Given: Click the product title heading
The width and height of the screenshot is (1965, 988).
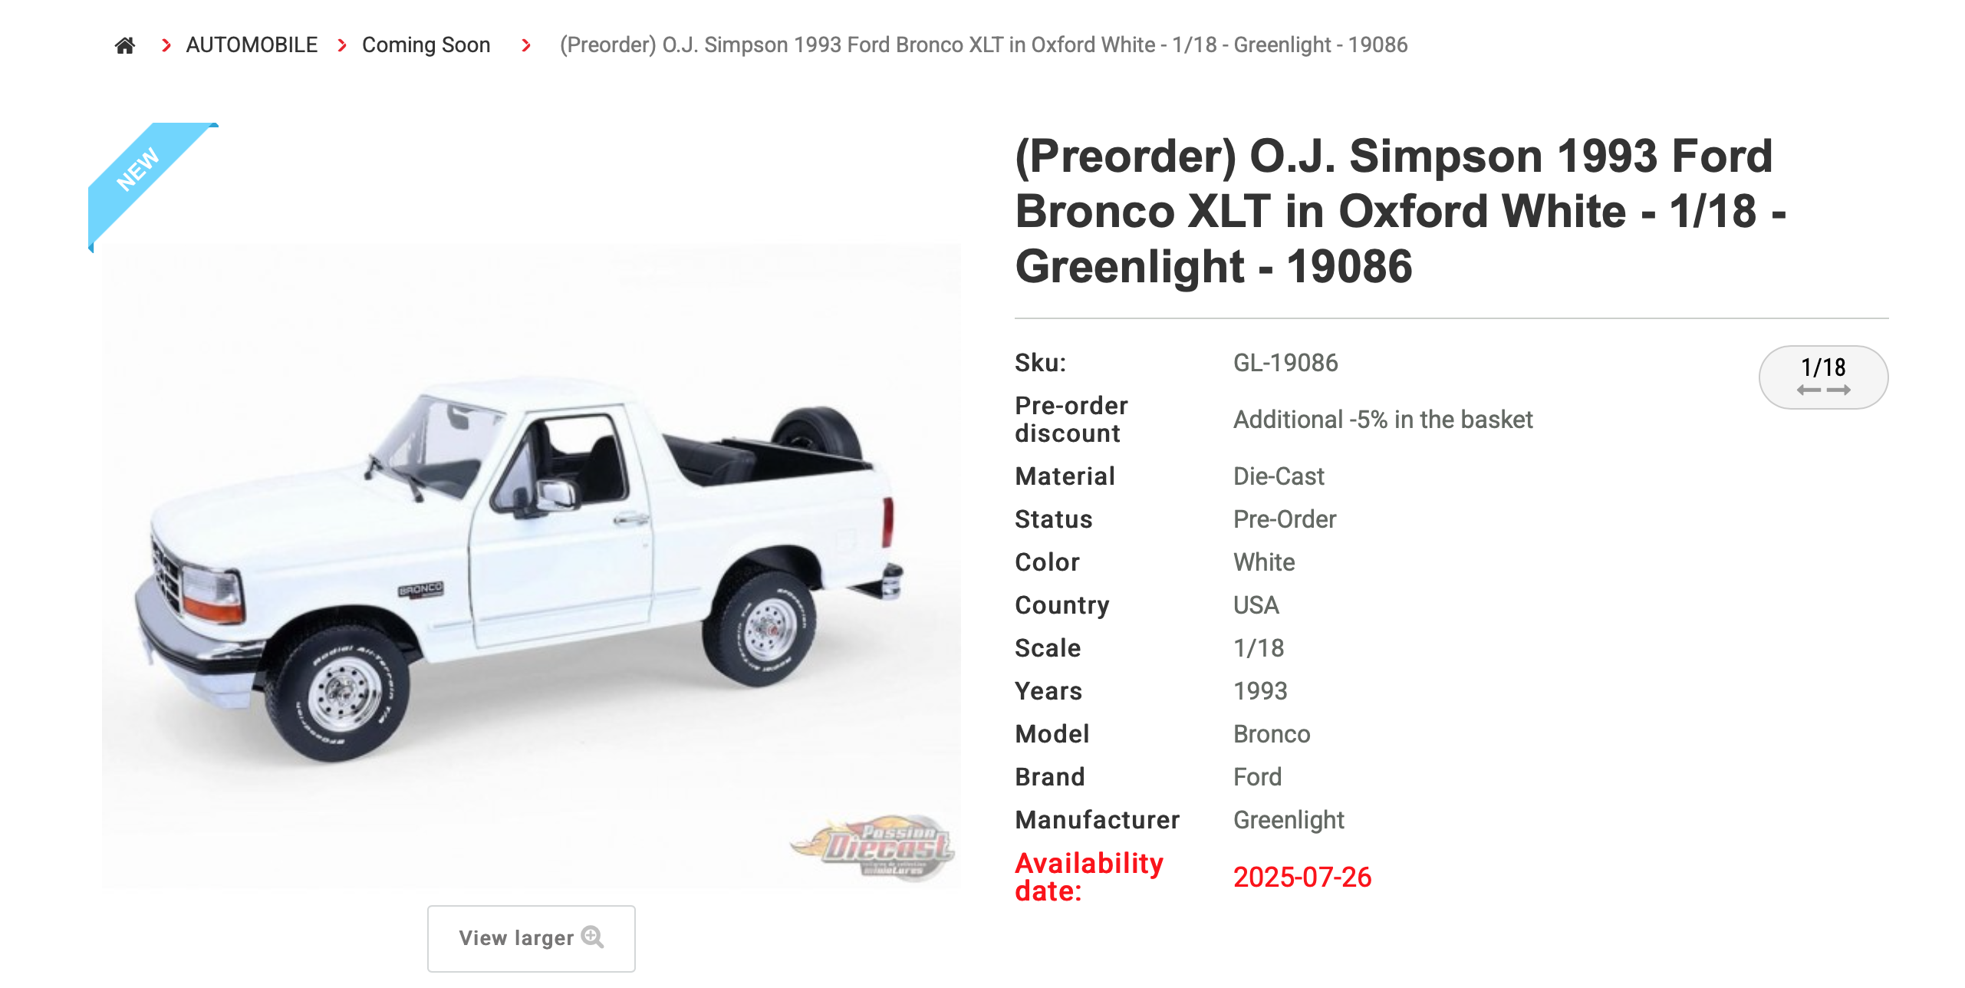Looking at the screenshot, I should [1399, 211].
